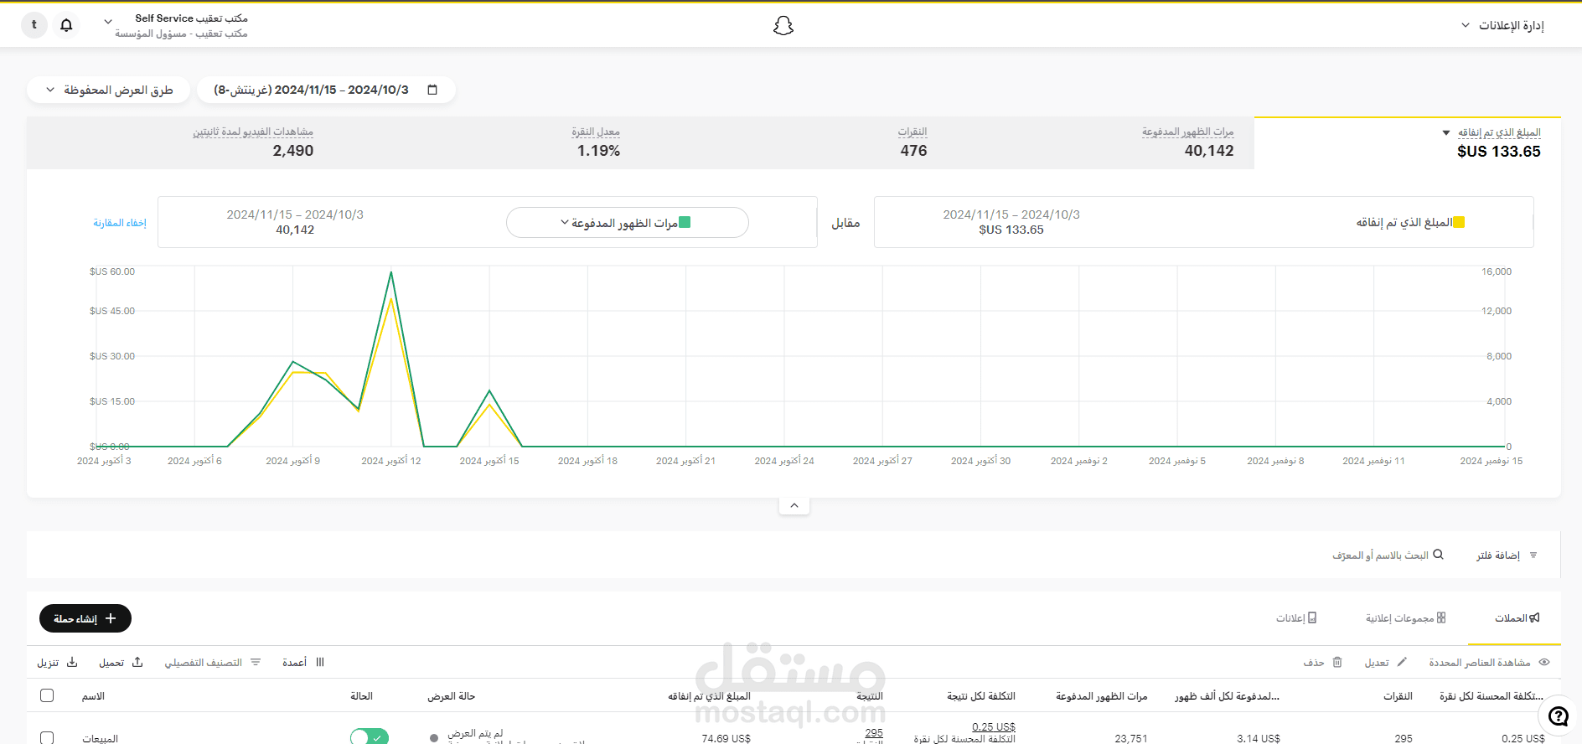Collapse the chart with the up chevron
This screenshot has width=1582, height=744.
tap(794, 505)
